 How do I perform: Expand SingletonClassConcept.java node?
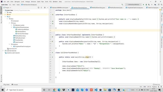[x=11, y=47]
